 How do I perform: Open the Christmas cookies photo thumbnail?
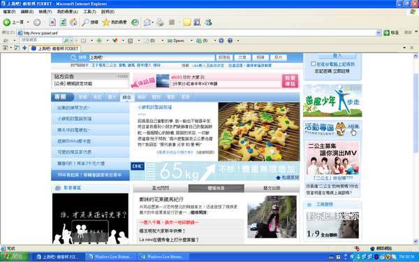(x=258, y=131)
